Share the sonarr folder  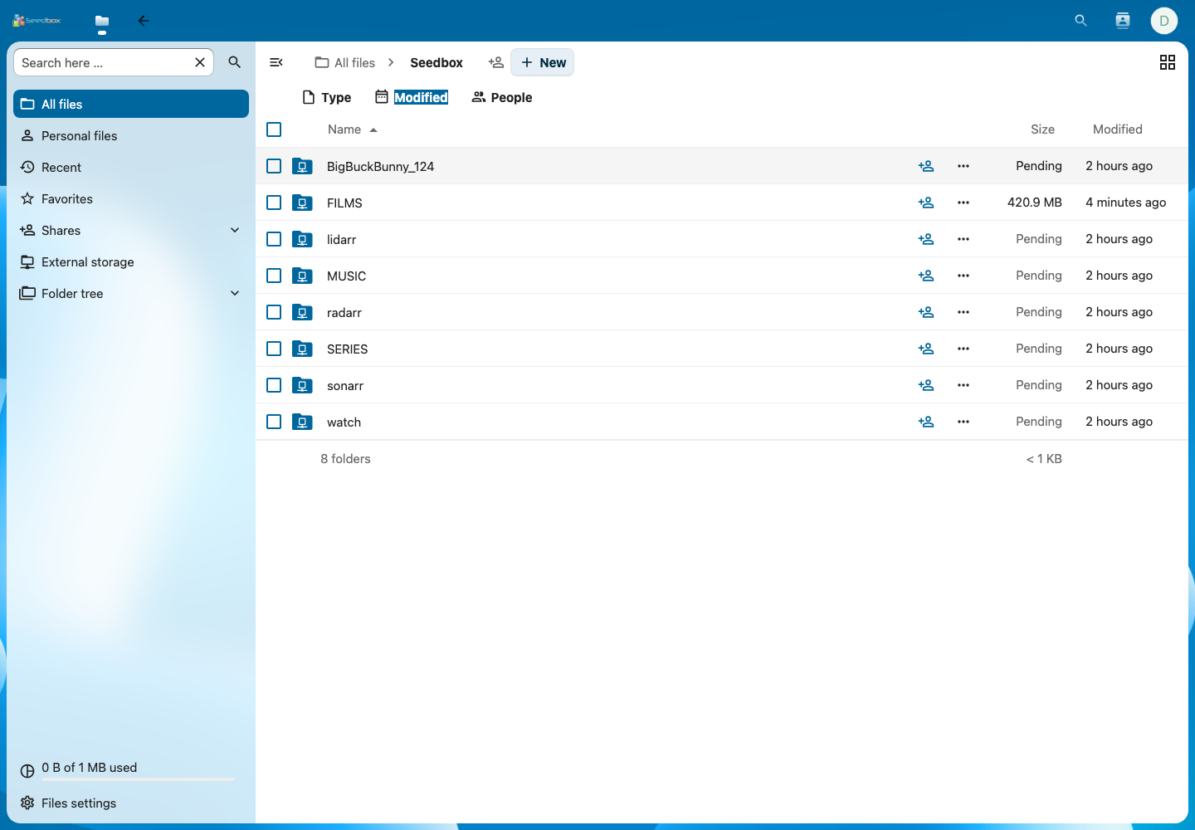[x=926, y=385]
